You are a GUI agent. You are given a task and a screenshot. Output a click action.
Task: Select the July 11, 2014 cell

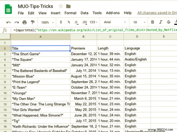click(x=83, y=71)
